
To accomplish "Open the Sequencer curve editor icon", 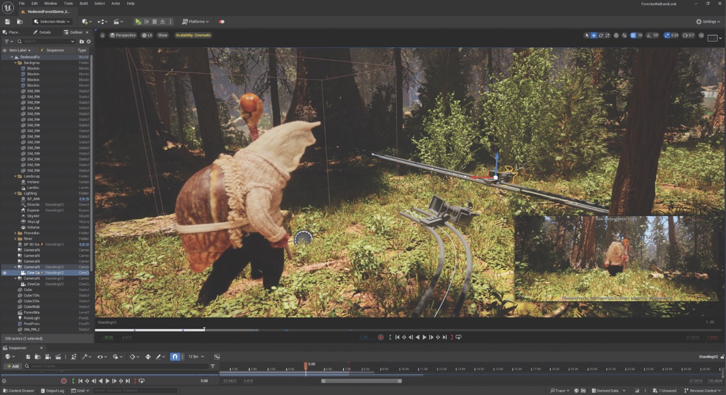I will 217,356.
